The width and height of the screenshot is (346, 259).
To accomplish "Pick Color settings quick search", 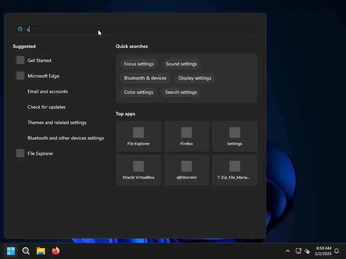I will [x=139, y=92].
